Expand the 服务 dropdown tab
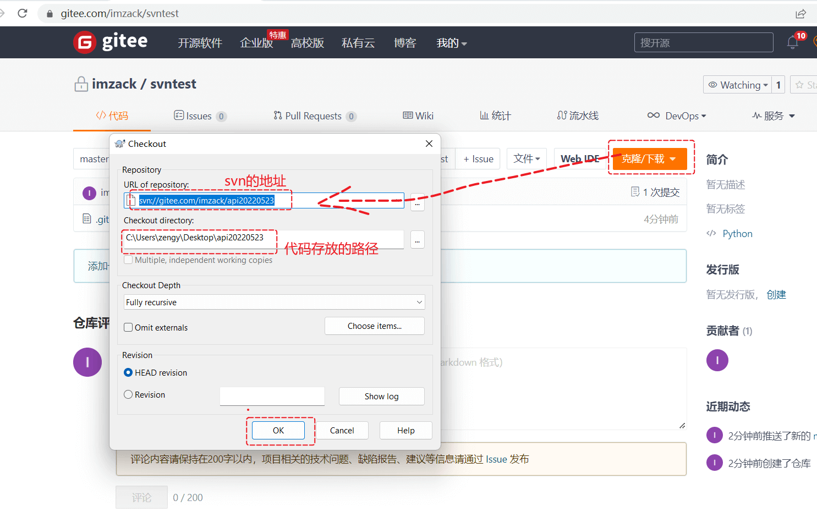Screen dimensions: 817x517 tap(773, 116)
